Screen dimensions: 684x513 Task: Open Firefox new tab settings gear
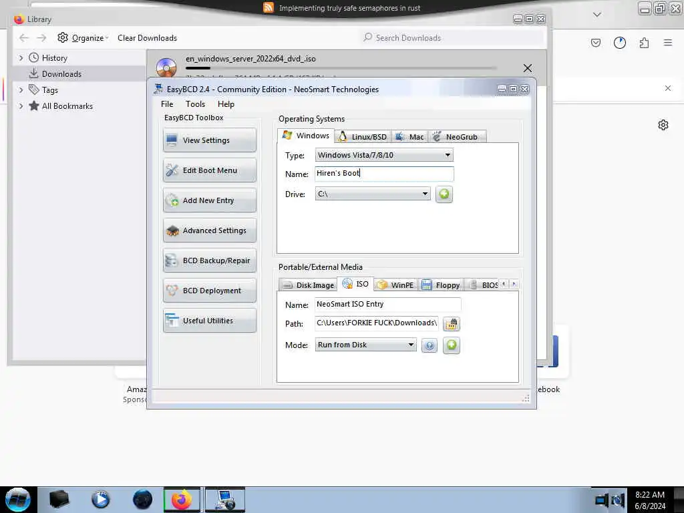[x=663, y=125]
